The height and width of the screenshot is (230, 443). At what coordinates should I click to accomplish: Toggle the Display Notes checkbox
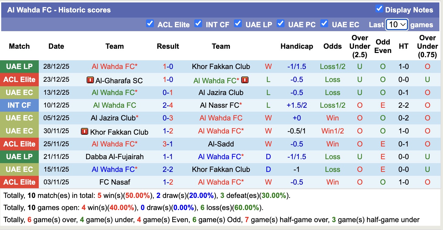point(379,9)
